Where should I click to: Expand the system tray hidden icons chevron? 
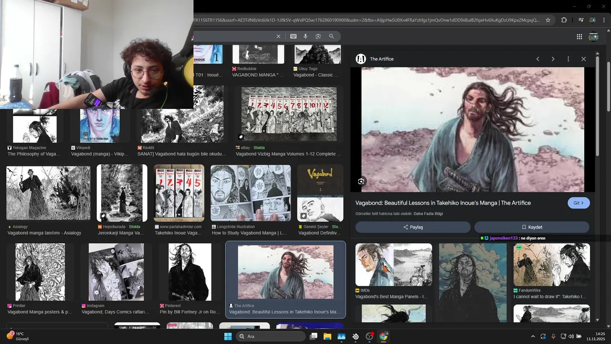[533, 336]
